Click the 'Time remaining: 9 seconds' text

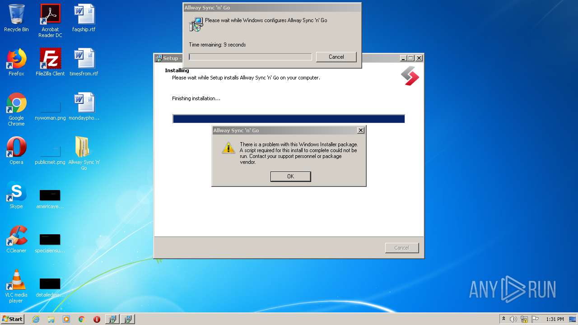coord(217,45)
